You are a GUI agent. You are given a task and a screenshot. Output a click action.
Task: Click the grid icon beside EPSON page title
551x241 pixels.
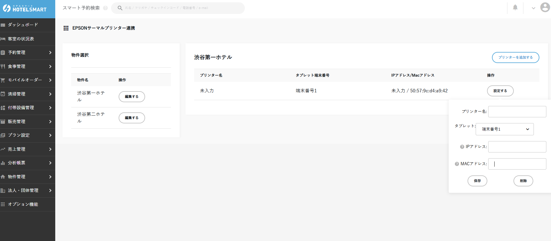point(66,28)
